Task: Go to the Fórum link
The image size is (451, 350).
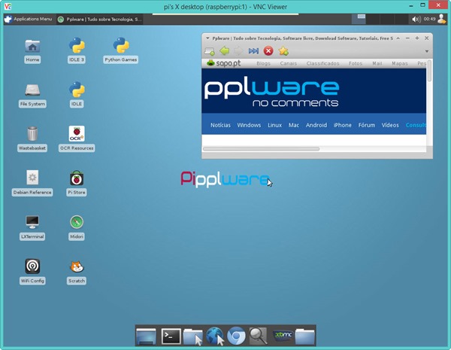Action: click(x=367, y=125)
